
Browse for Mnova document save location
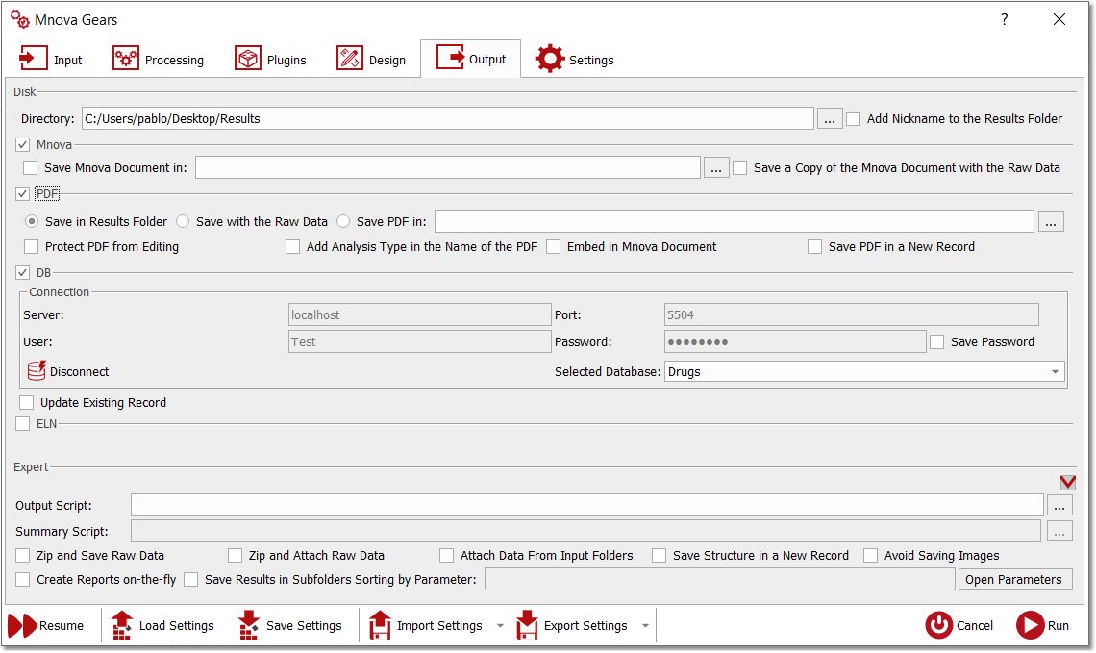coord(715,167)
